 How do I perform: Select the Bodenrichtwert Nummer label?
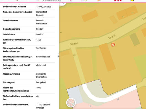point(14,7)
